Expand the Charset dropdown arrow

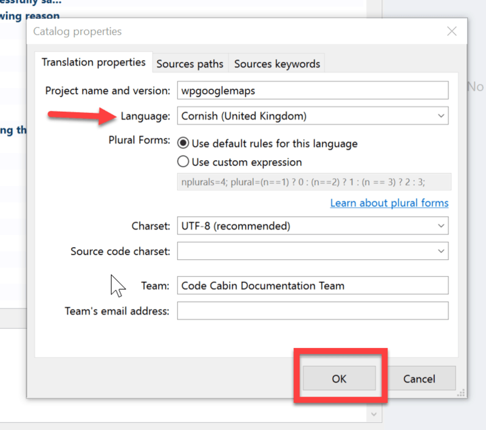pyautogui.click(x=441, y=226)
